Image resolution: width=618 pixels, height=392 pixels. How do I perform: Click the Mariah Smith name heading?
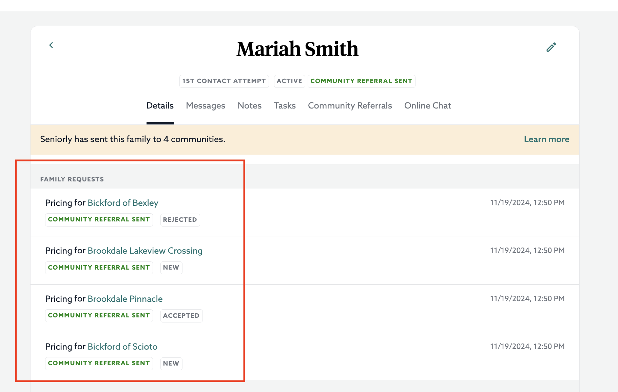[297, 49]
